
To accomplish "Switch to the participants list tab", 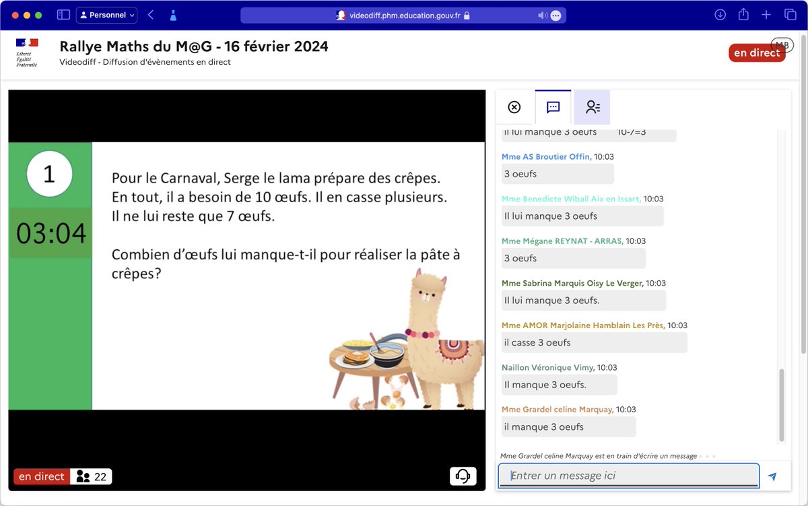I will tap(593, 107).
